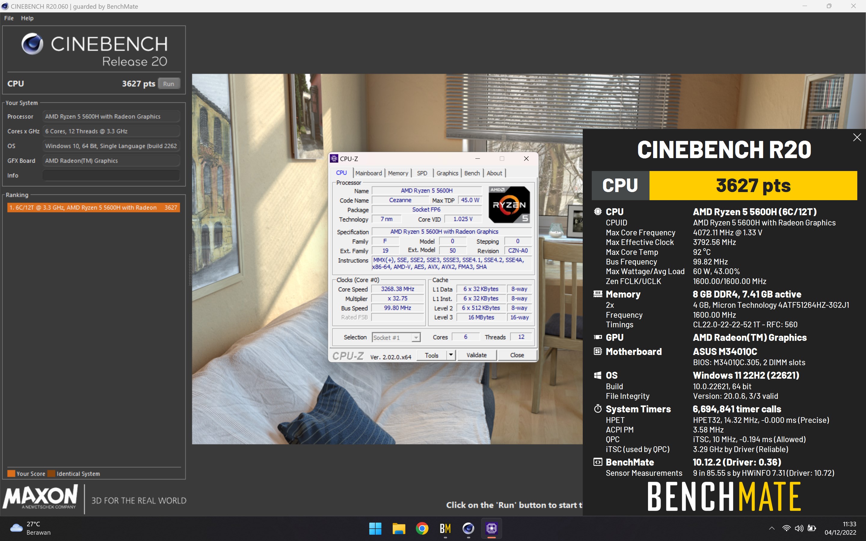Click the Memory icon in BenchMate panel
The height and width of the screenshot is (541, 866).
tap(597, 294)
